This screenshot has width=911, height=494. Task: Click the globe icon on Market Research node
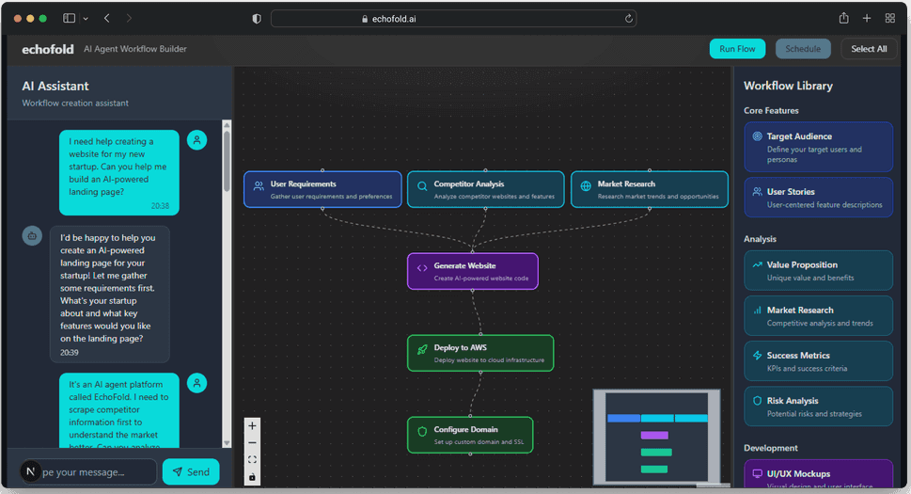click(586, 186)
